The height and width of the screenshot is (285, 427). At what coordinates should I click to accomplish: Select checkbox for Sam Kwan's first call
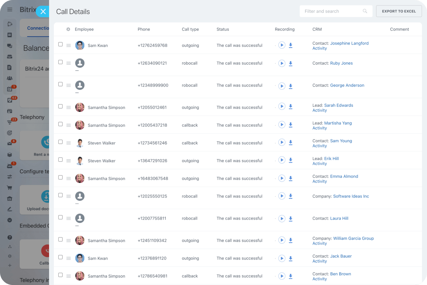(61, 44)
